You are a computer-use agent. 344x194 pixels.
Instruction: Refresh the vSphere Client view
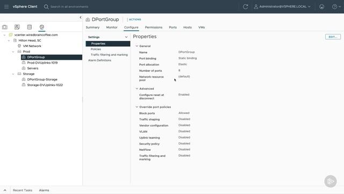coord(245,6)
